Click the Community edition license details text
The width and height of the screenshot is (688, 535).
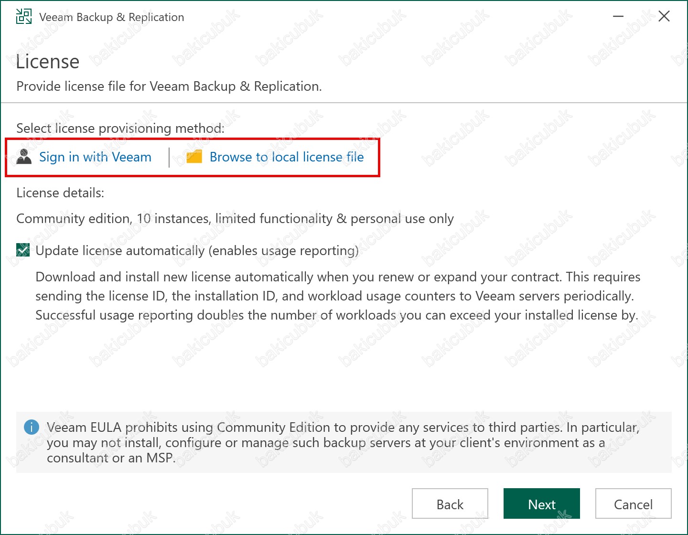point(235,219)
